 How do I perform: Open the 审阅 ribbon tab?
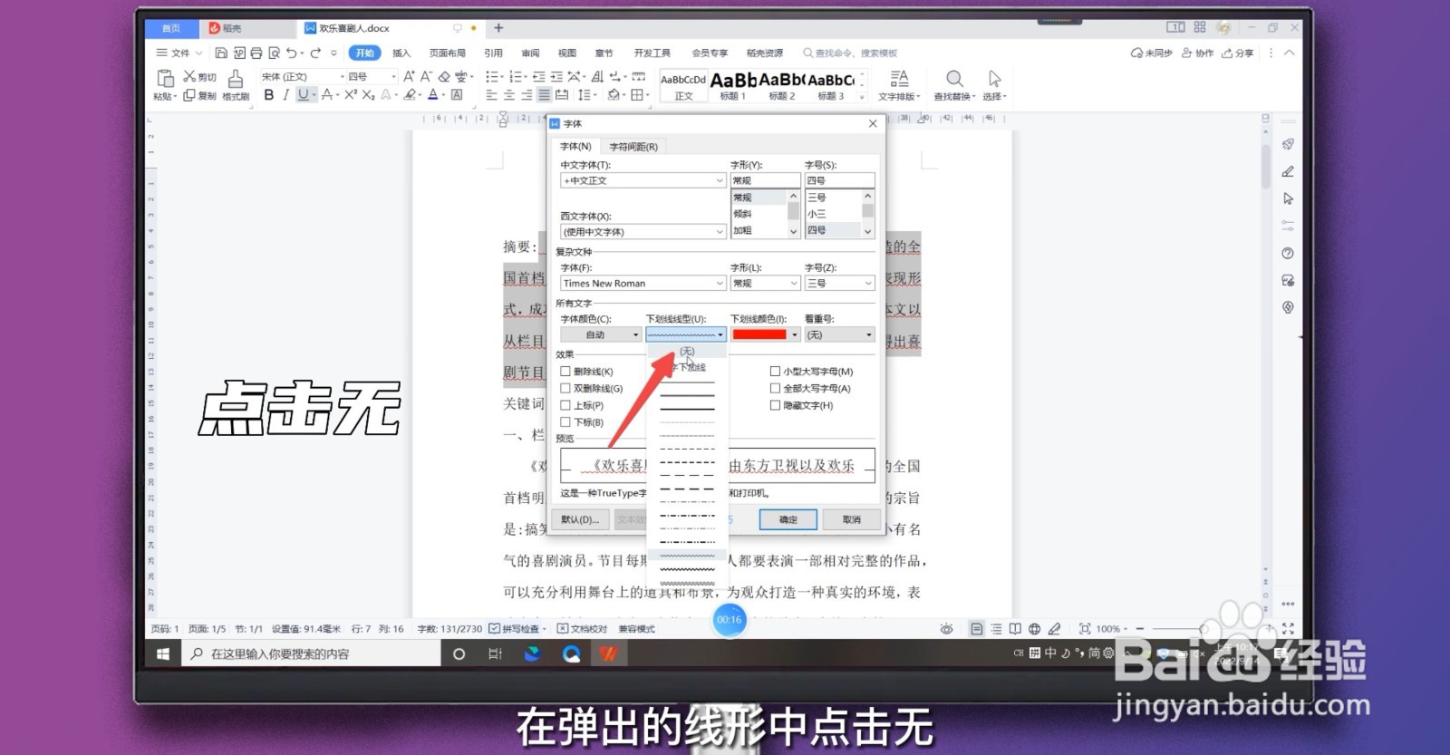[x=531, y=53]
